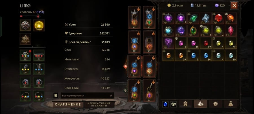Select the shield icon beside lower weapon slots
This screenshot has height=114, width=254.
click(125, 90)
